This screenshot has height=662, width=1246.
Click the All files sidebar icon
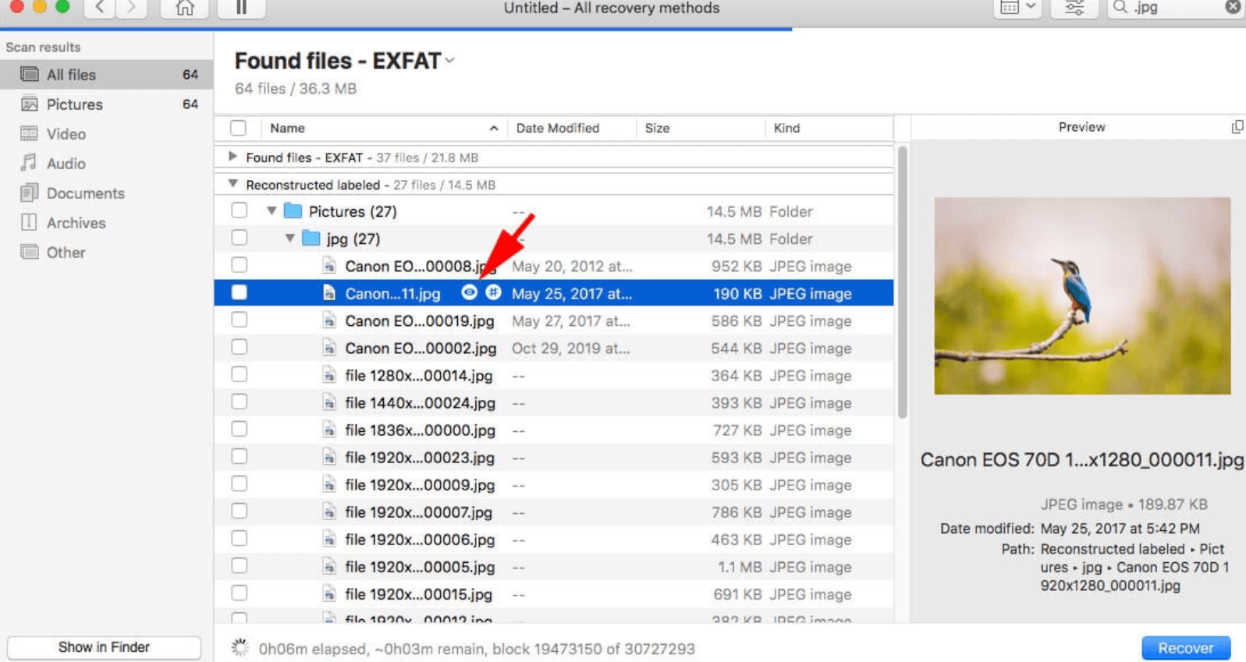click(30, 74)
